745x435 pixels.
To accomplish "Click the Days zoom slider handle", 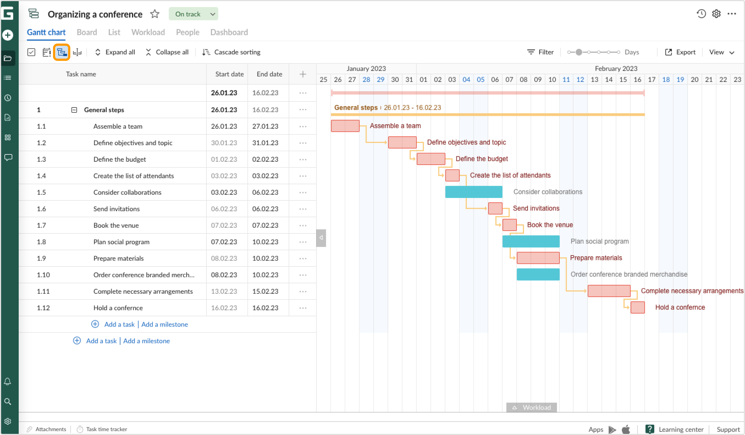I will pyautogui.click(x=578, y=52).
